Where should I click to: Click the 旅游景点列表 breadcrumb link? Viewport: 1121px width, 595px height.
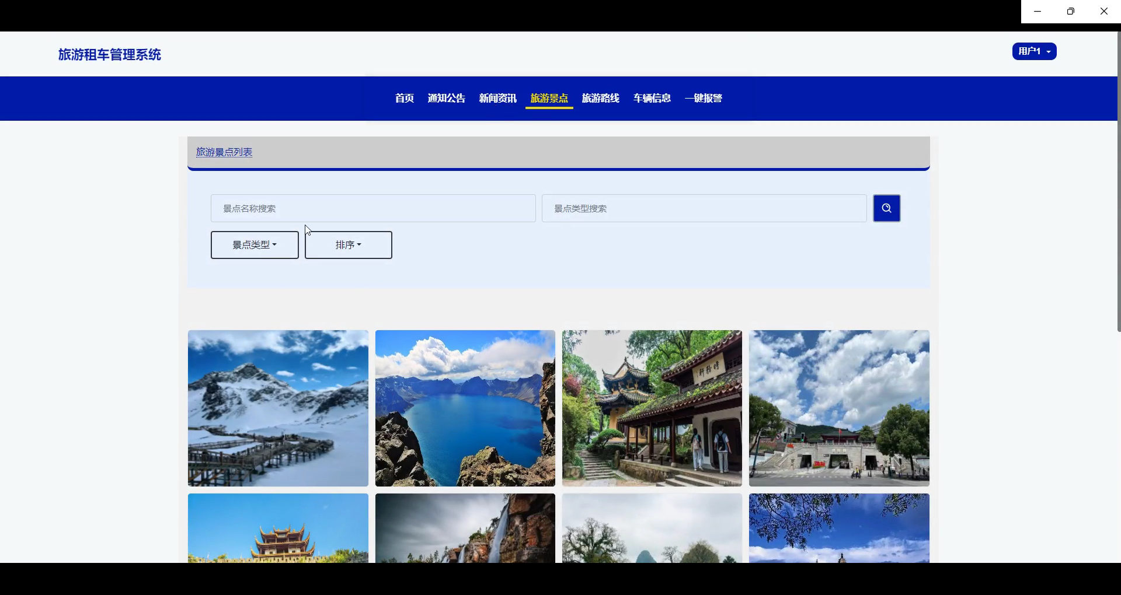tap(224, 152)
